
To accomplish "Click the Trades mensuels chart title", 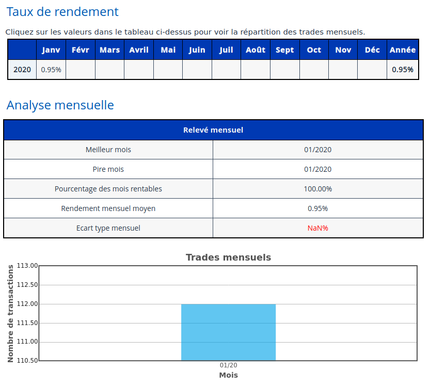I will coord(228,257).
